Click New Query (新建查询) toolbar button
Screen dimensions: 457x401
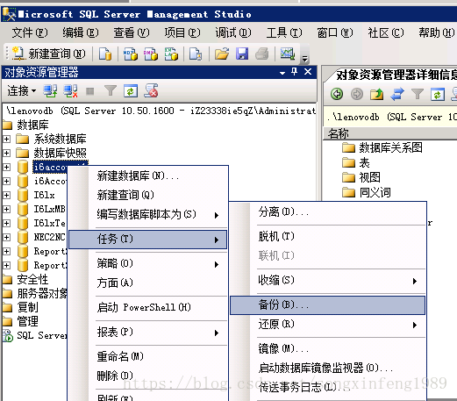48,54
